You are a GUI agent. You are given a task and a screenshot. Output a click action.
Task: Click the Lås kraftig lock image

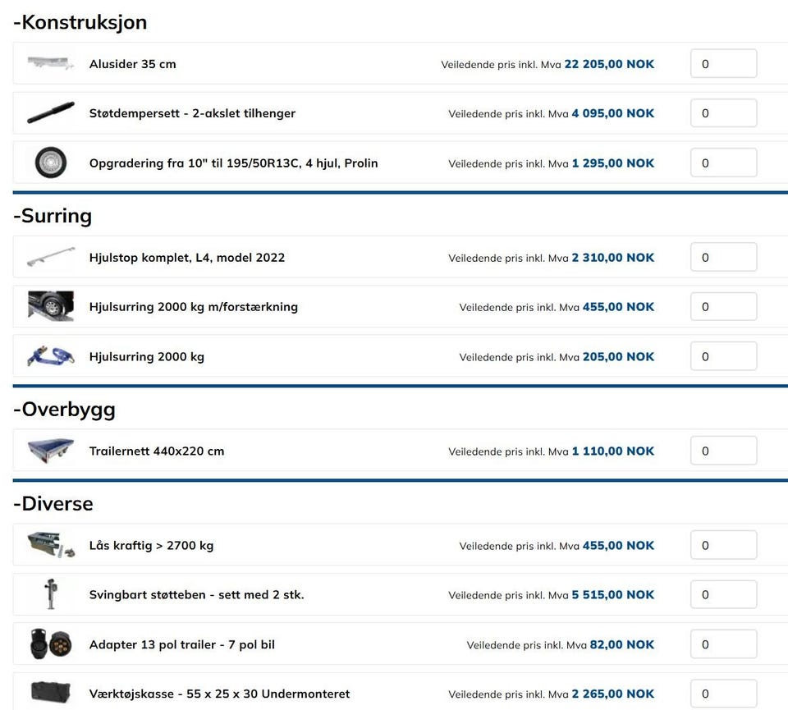tap(51, 545)
